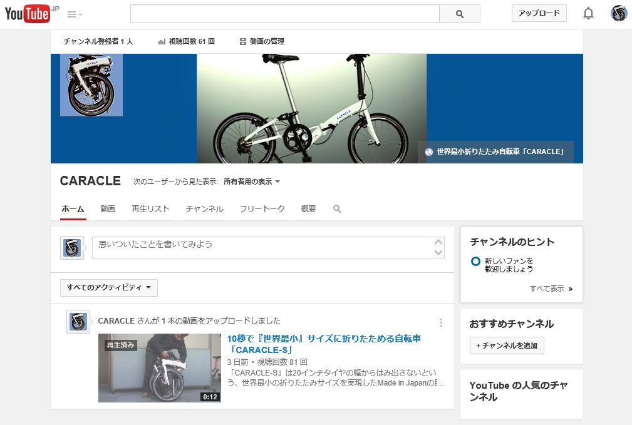Click the 0:12 duration badge
Image resolution: width=632 pixels, height=425 pixels.
point(210,397)
